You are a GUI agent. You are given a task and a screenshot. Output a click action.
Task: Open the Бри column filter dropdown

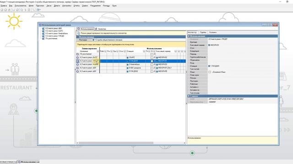117,51
